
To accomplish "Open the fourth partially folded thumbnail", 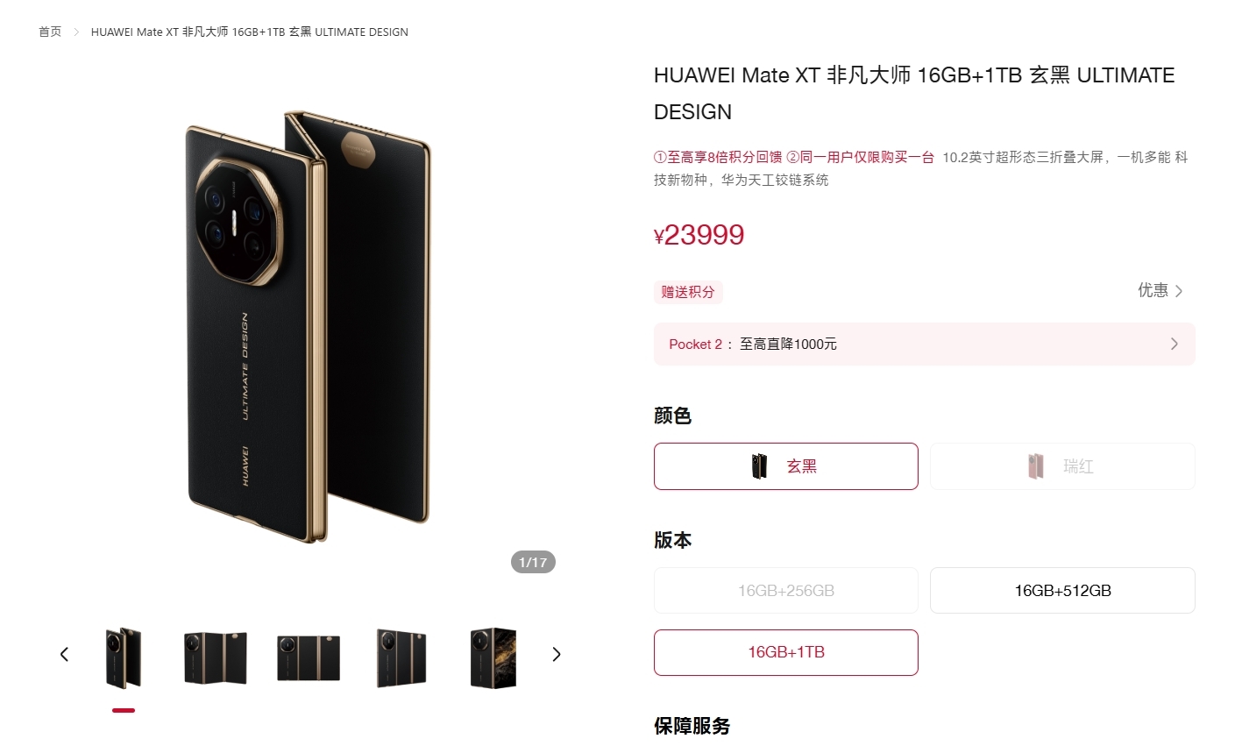I will click(x=401, y=657).
